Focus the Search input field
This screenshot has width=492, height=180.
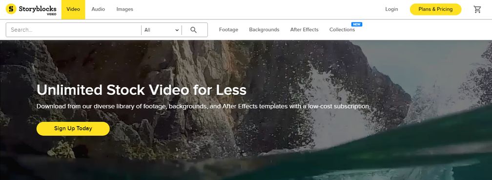[x=73, y=30]
